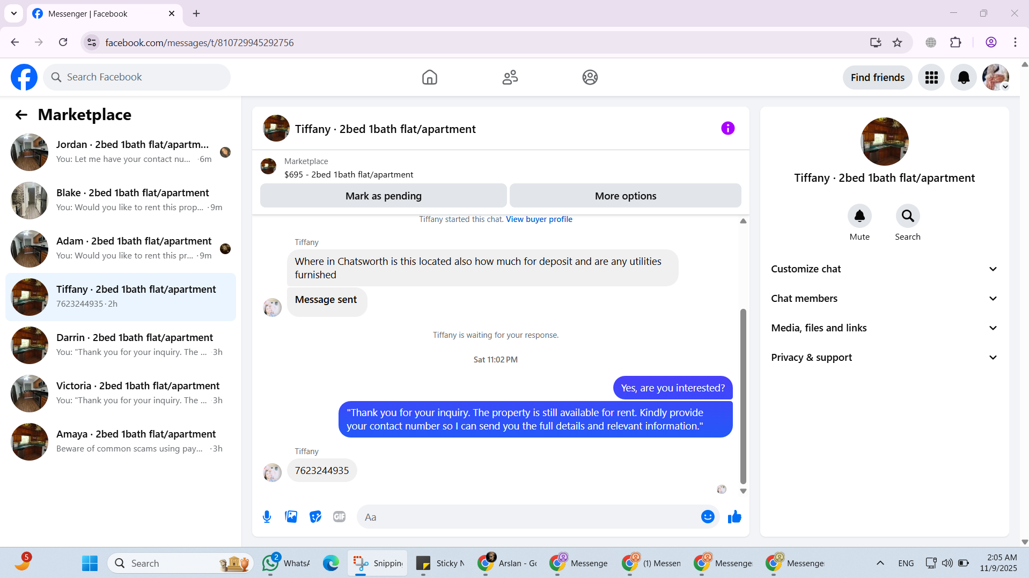Choose a sticker from sticker icon

[x=315, y=517]
